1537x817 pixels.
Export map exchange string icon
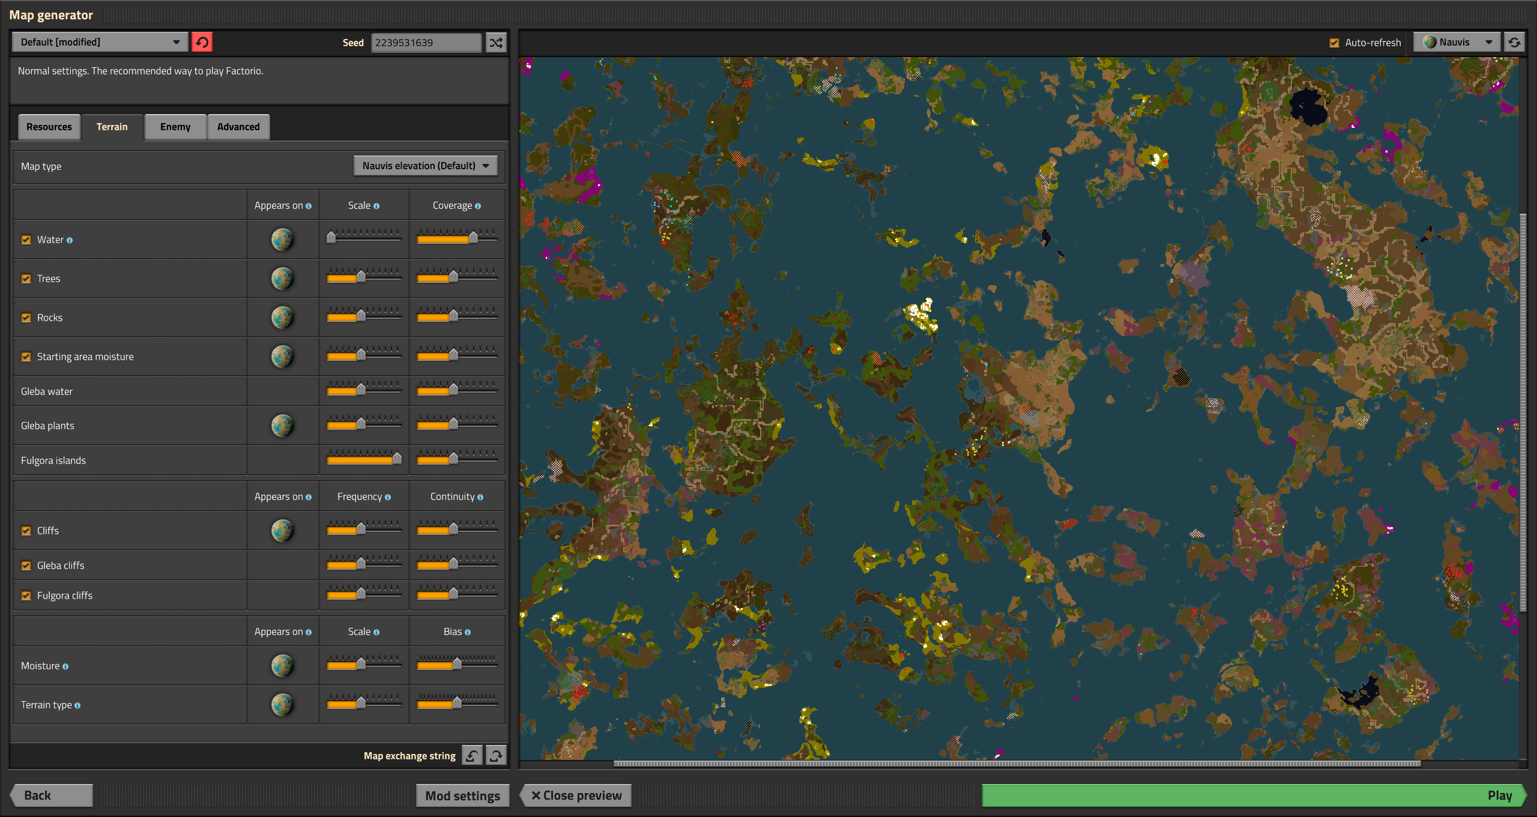[x=496, y=755]
